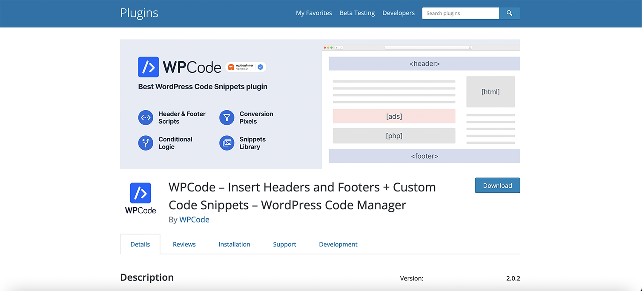Click the <footer> block in the mockup
The width and height of the screenshot is (642, 291).
tap(424, 156)
